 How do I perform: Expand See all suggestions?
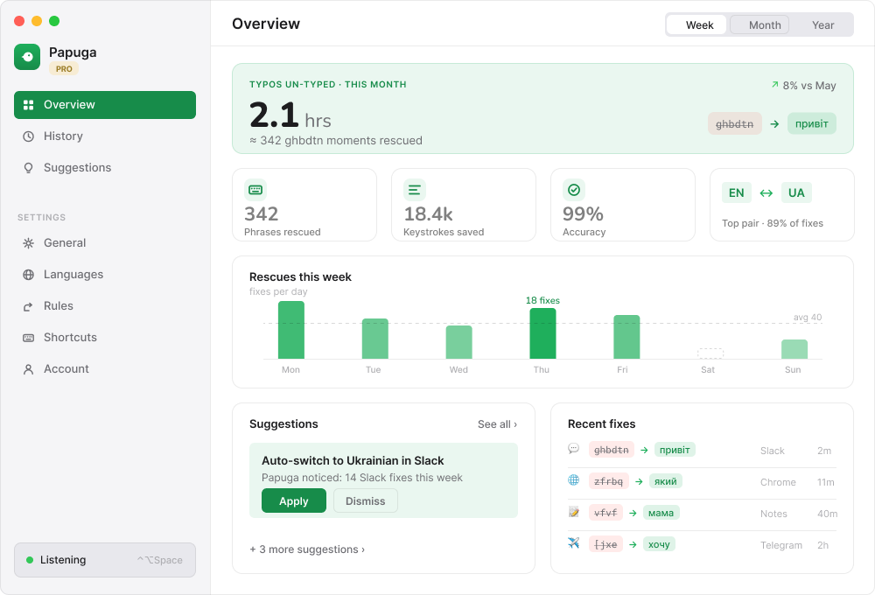(497, 424)
